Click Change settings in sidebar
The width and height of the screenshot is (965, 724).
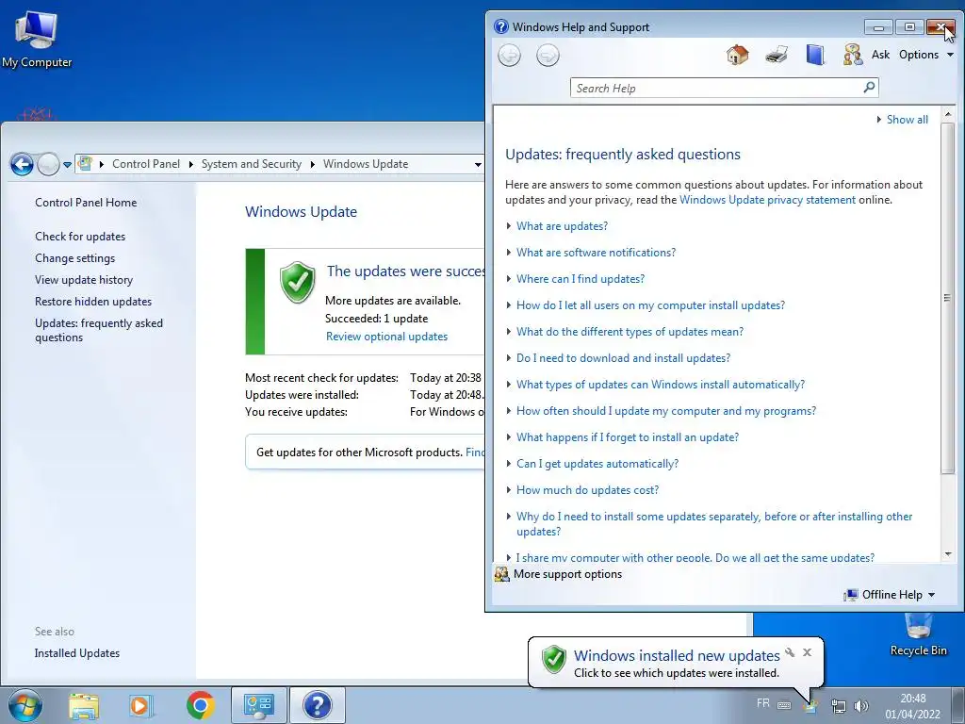click(74, 258)
